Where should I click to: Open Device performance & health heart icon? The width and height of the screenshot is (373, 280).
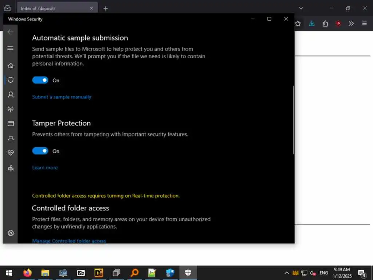[11, 153]
